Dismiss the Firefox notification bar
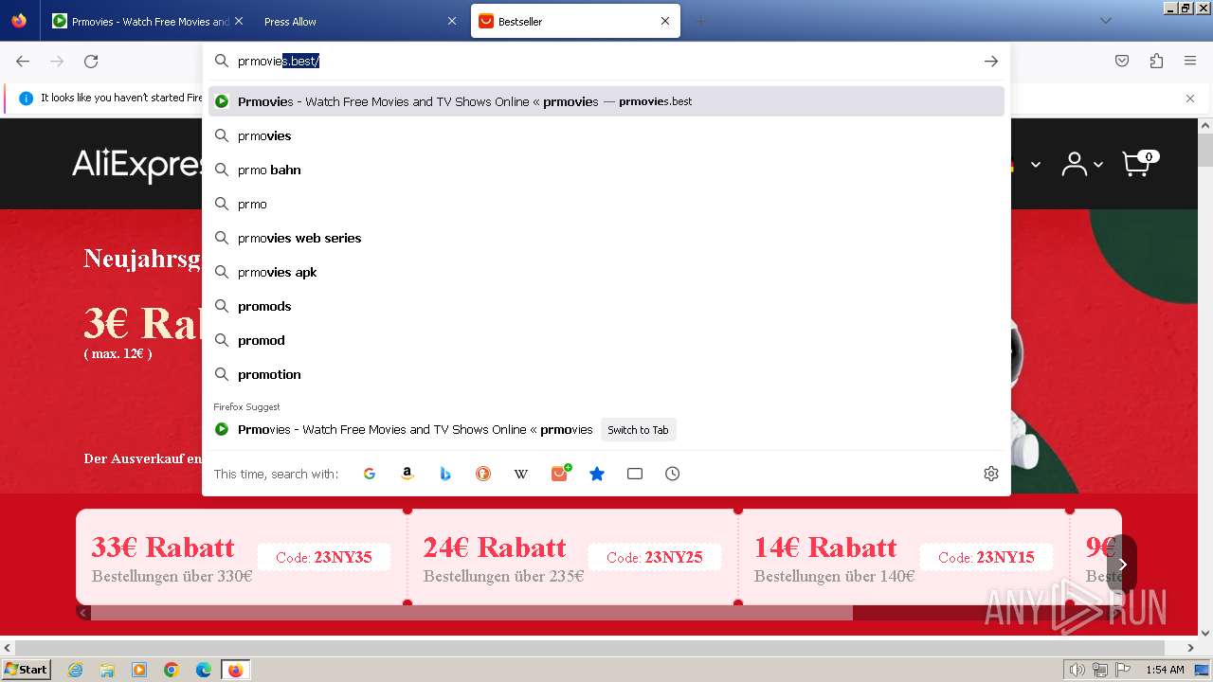 click(1190, 98)
